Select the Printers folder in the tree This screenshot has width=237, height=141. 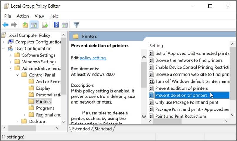point(43,101)
